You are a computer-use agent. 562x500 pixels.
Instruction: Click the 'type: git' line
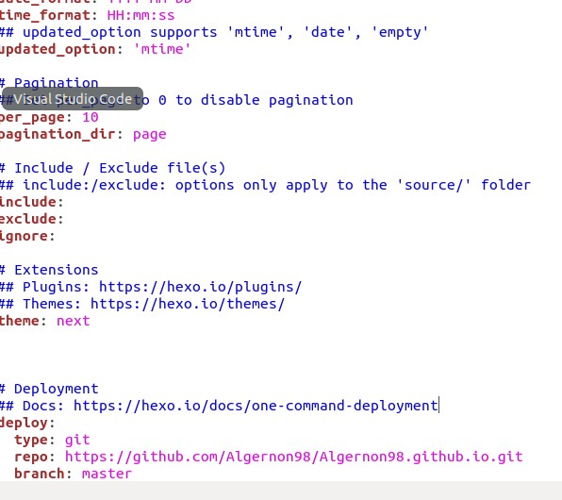52,441
